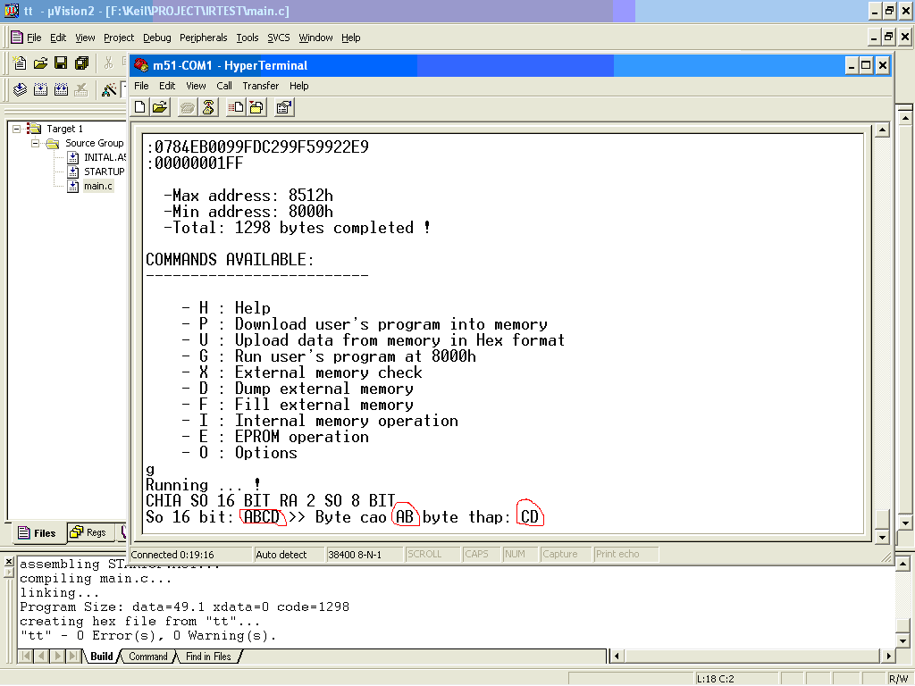915x686 pixels.
Task: Click the document icon beside File menu
Action: (x=17, y=38)
